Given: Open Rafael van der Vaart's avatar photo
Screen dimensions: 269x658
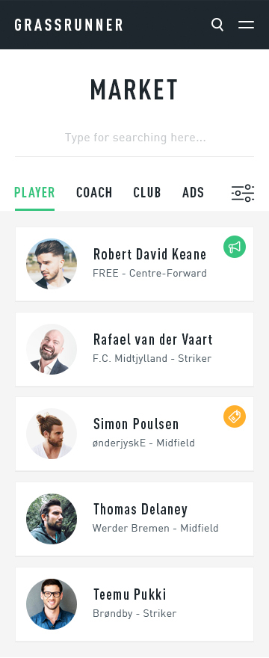Looking at the screenshot, I should pyautogui.click(x=52, y=349).
